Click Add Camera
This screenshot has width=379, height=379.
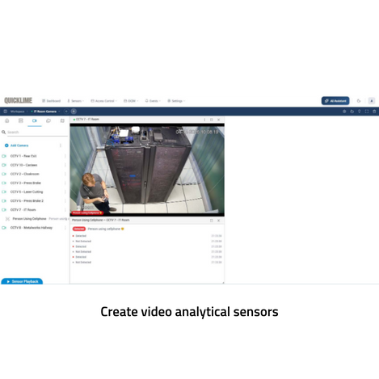pos(17,145)
